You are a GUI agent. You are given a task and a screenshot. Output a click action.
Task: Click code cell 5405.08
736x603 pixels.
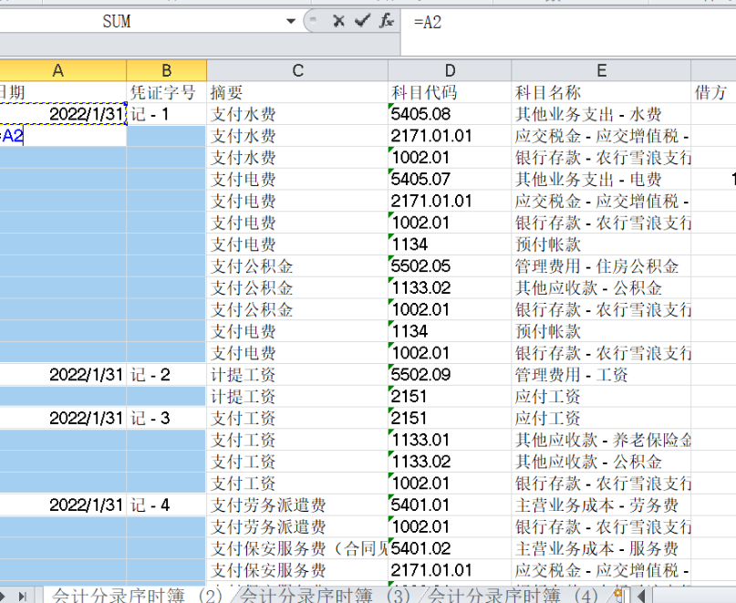tap(450, 114)
